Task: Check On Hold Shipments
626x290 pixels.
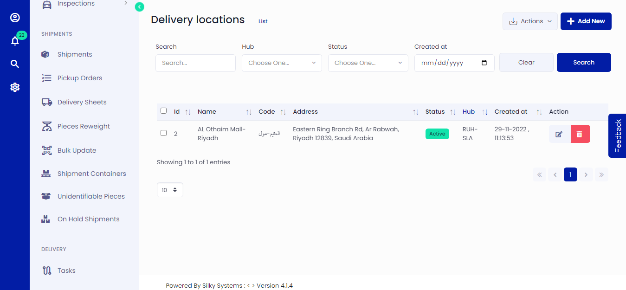Action: click(88, 219)
